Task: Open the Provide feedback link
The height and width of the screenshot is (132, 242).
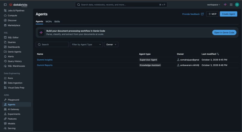Action: (193, 14)
